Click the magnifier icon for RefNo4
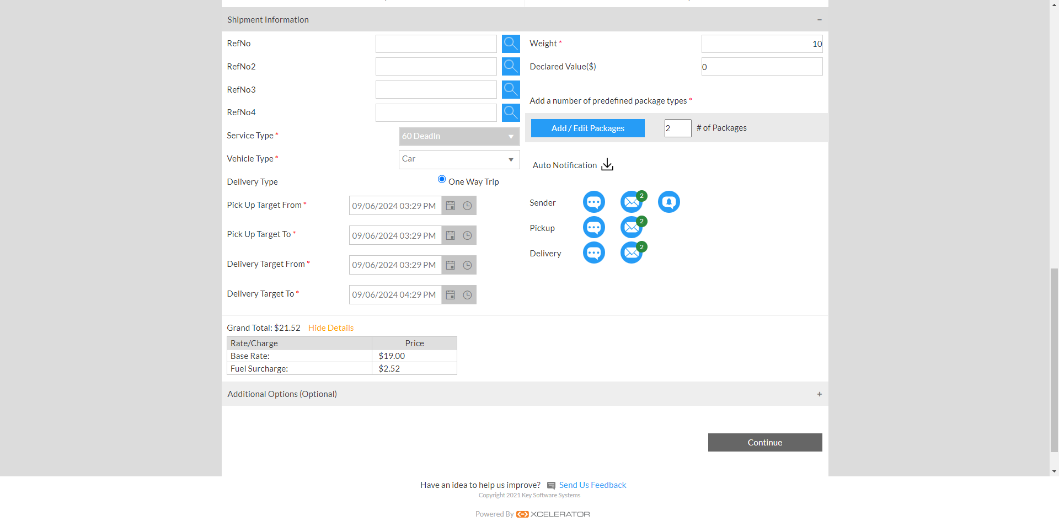 tap(511, 112)
